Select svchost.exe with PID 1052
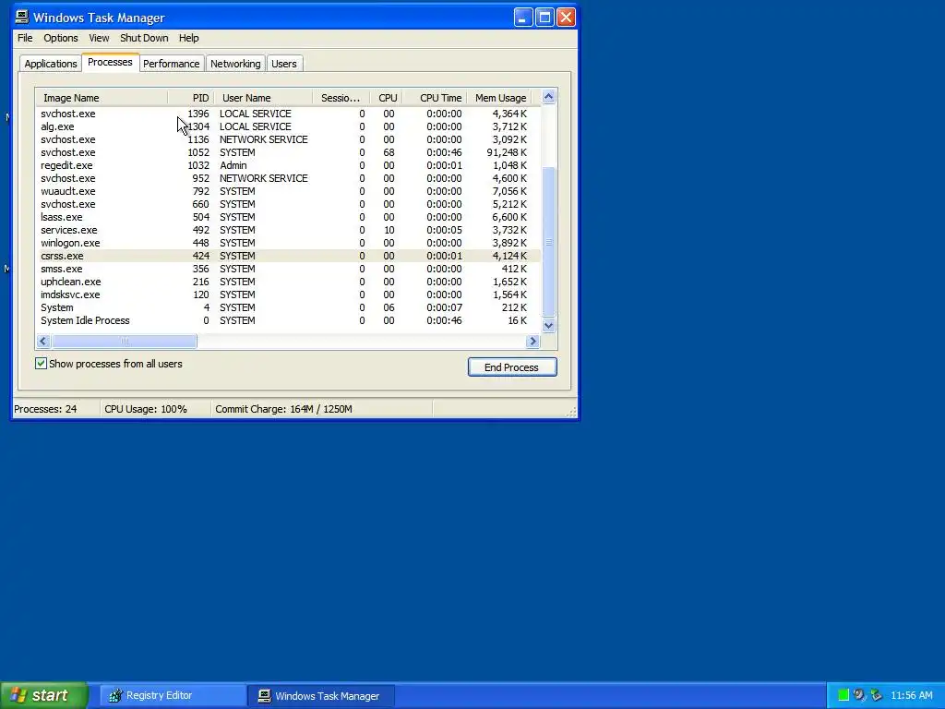The image size is (945, 709). point(288,152)
